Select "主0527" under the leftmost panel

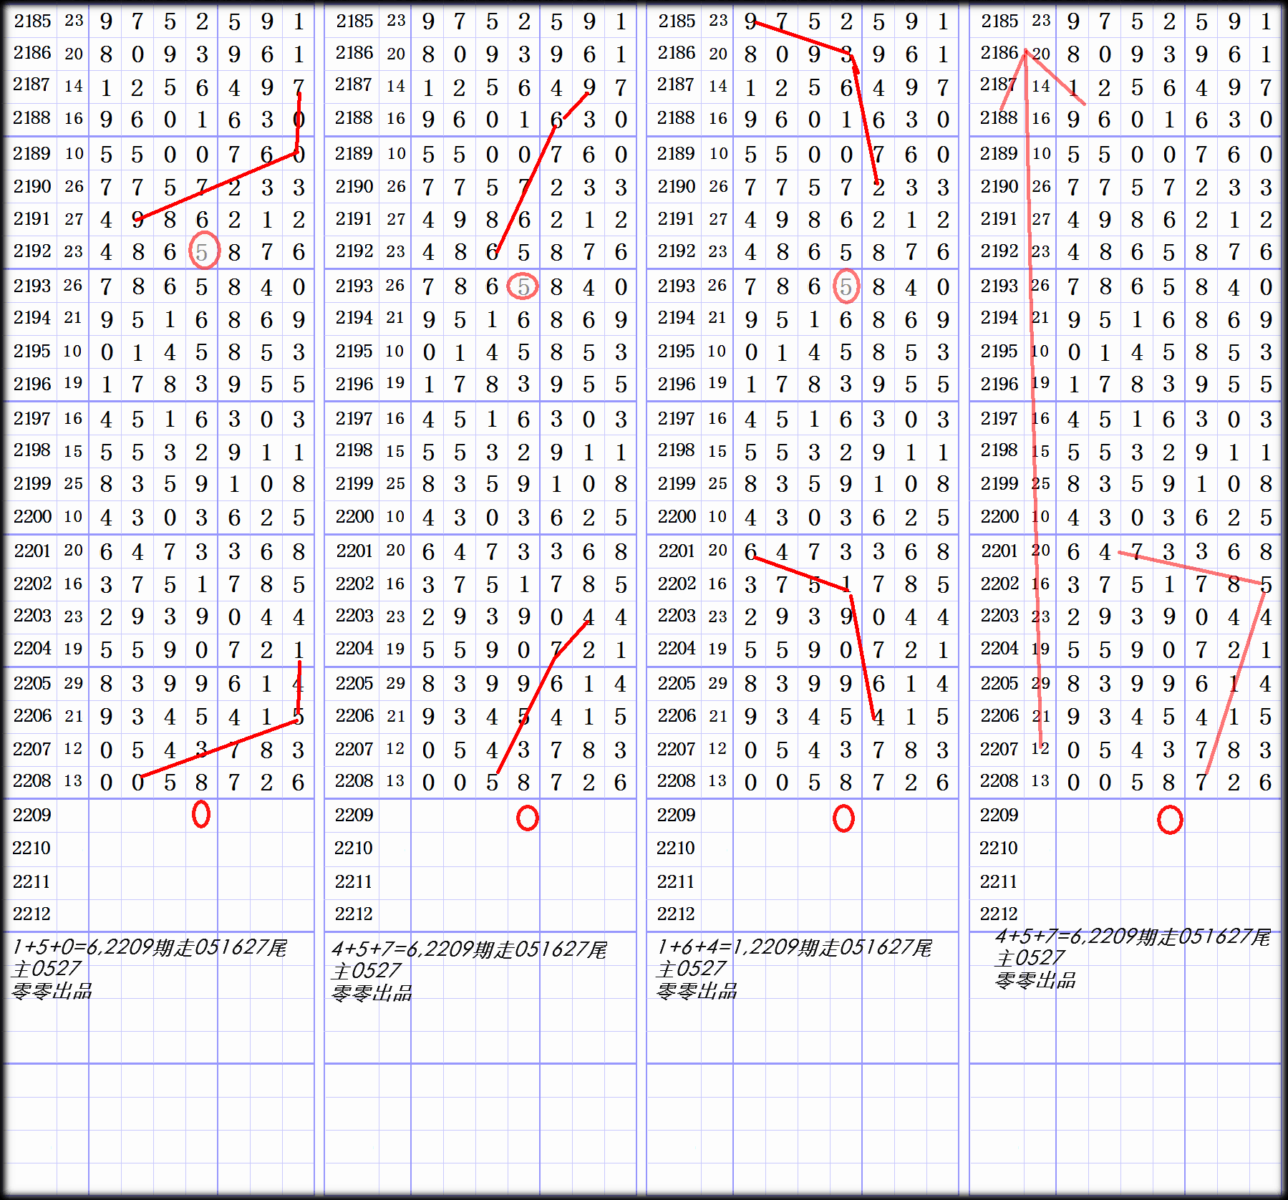point(47,969)
